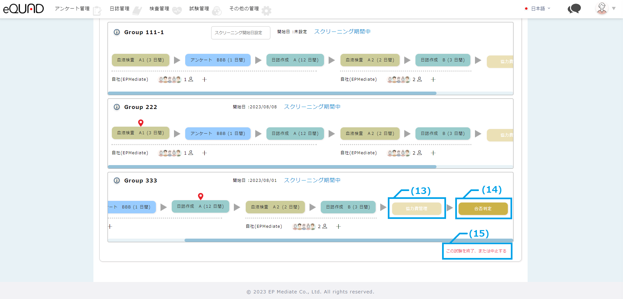This screenshot has height=299, width=623.
Task: Click the member avatars icon in Group 333
Action: click(304, 226)
